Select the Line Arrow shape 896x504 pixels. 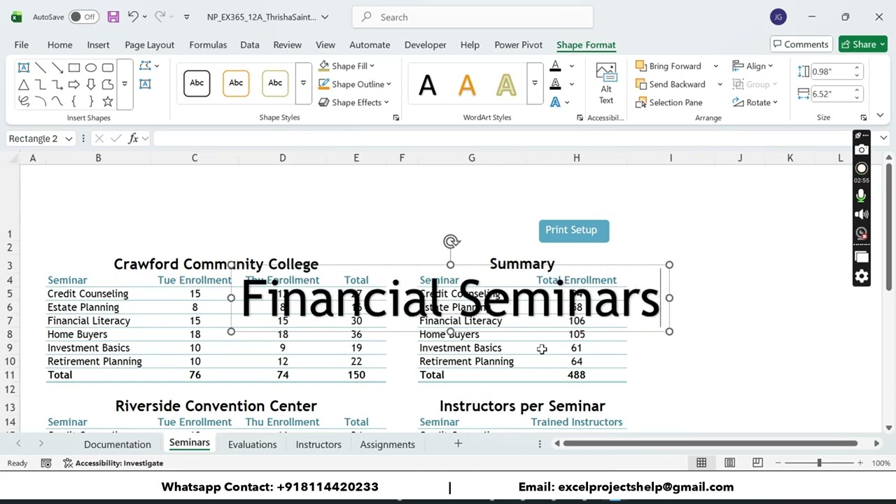pyautogui.click(x=57, y=68)
